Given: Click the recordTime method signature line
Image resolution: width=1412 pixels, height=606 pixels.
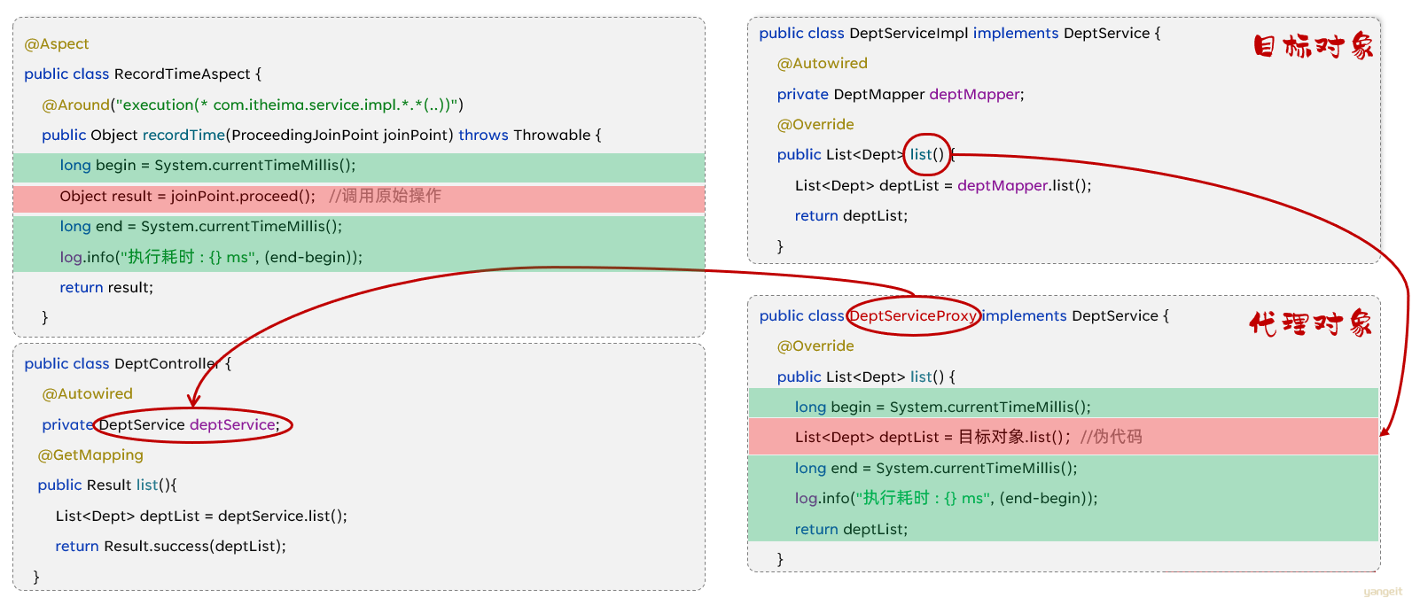Looking at the screenshot, I should [x=322, y=135].
